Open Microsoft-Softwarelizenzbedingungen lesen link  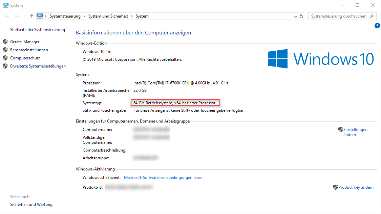(163, 177)
